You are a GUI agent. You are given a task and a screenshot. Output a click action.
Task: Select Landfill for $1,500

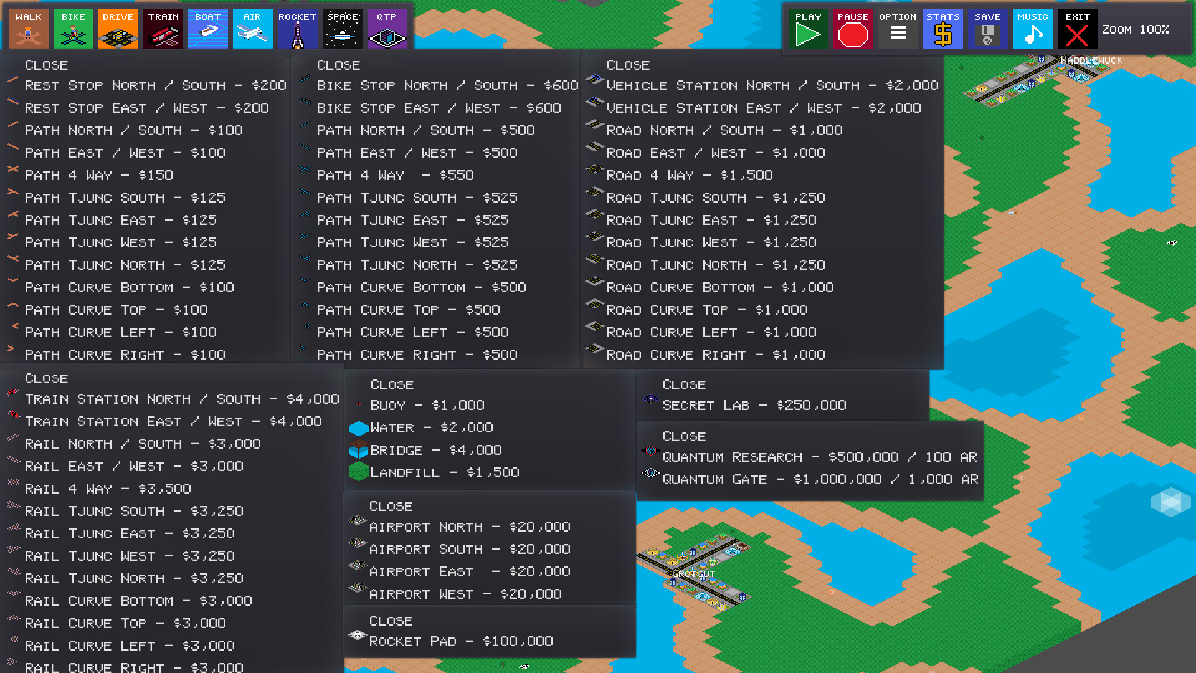coord(434,472)
